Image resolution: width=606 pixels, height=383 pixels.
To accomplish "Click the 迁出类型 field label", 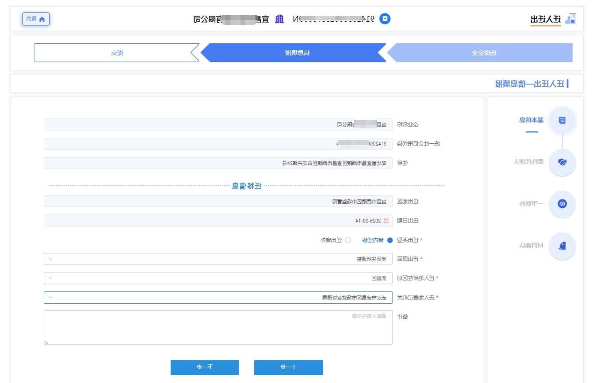I will [408, 240].
